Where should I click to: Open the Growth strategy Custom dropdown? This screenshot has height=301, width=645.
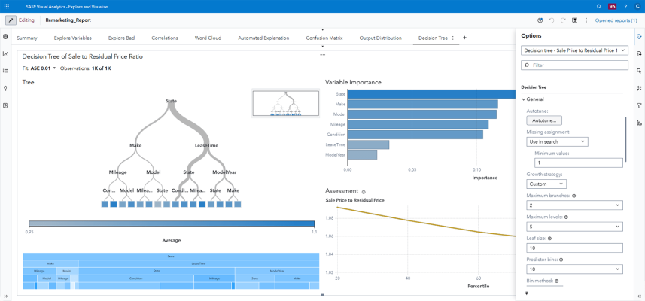point(546,184)
